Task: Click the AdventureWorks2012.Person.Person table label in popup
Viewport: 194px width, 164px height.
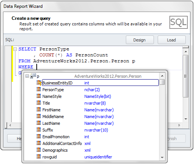Action: tap(108, 76)
